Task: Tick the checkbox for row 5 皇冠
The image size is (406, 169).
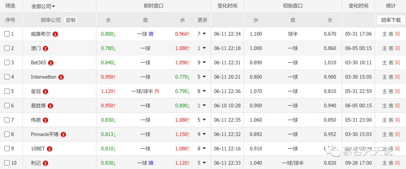Action: 7,91
